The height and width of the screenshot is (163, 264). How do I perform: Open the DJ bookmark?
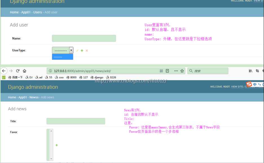coord(29,77)
